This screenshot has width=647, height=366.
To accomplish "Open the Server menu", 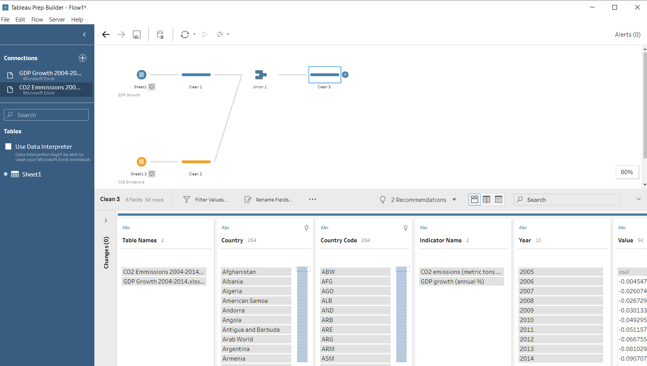I will [57, 20].
